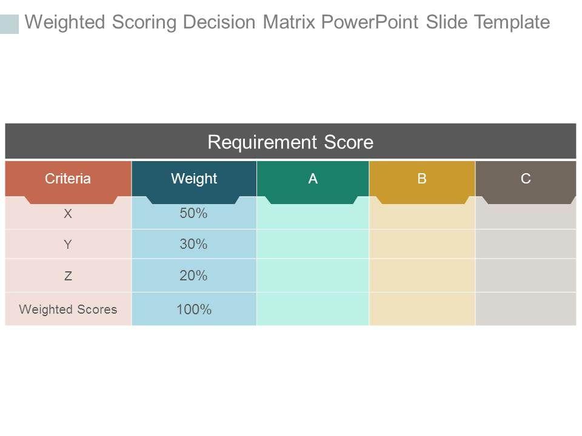Click the gold B column header
582x436 pixels.
(422, 179)
